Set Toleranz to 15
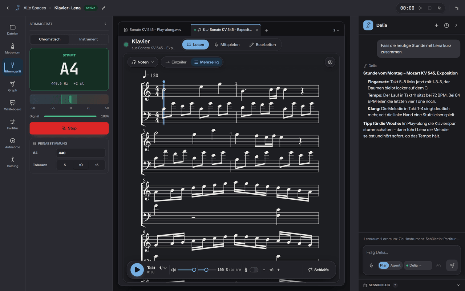Image resolution: width=465 pixels, height=291 pixels. pos(97,165)
